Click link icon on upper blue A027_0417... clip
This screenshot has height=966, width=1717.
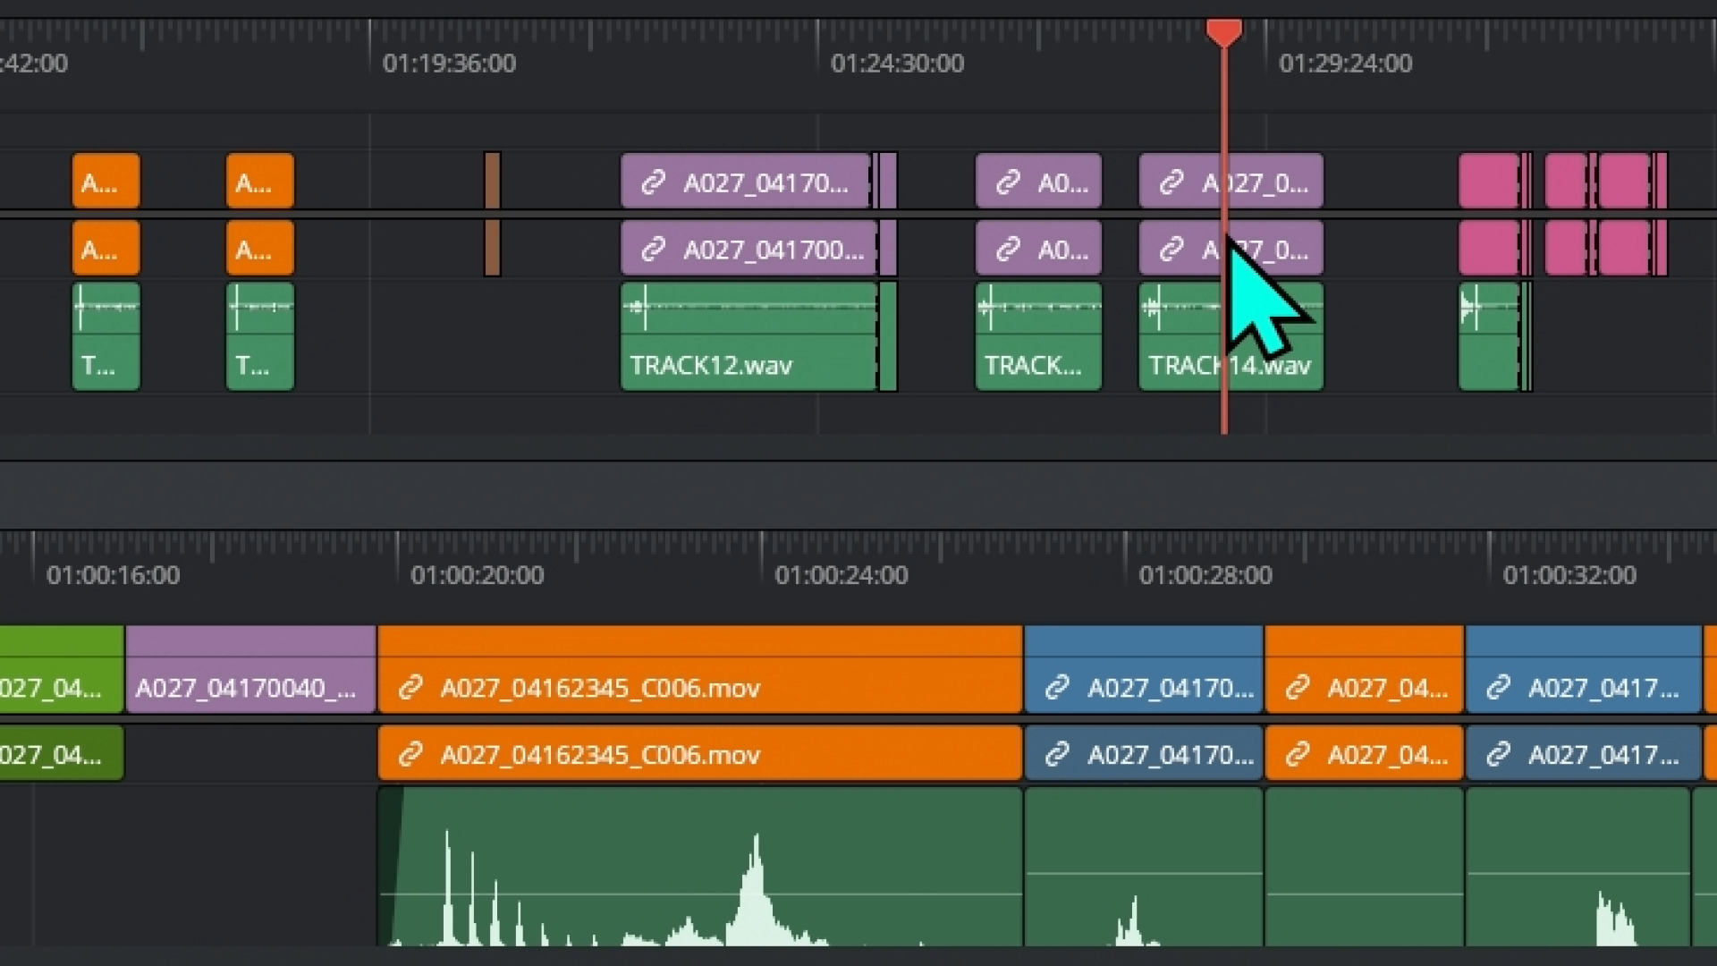1498,688
